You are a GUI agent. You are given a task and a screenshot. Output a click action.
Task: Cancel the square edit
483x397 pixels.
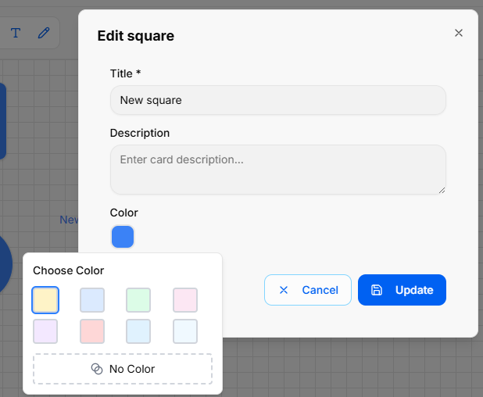pos(308,290)
